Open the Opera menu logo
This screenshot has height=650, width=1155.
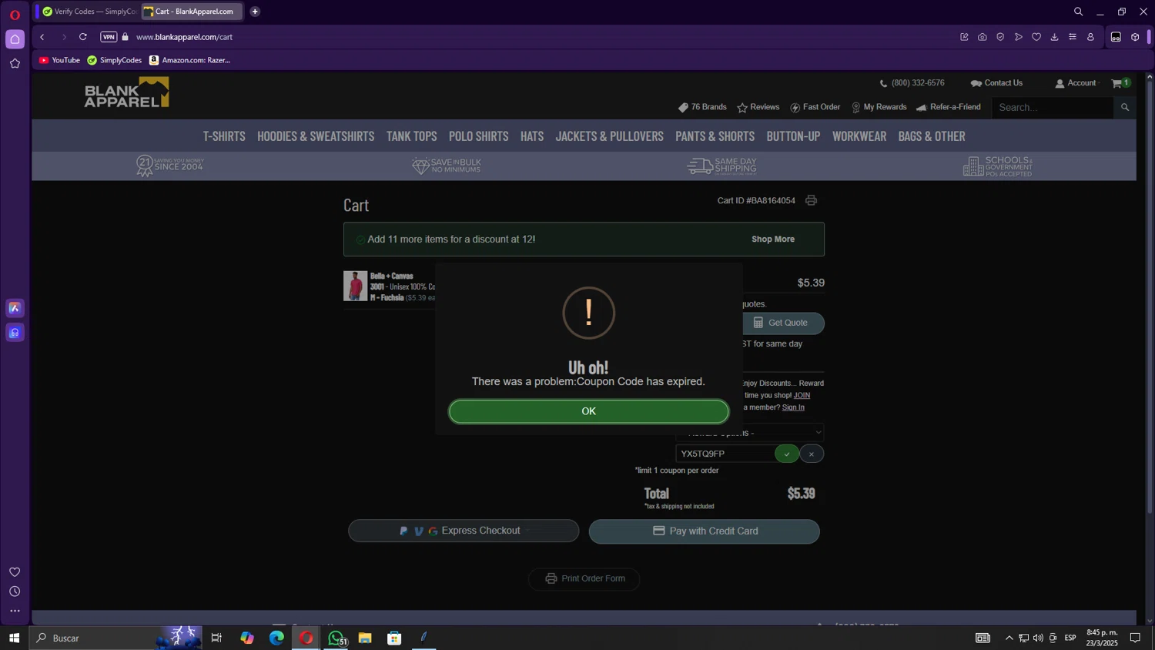click(15, 15)
